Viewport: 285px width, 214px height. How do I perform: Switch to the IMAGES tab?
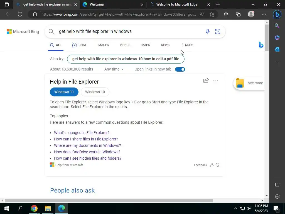coord(103,45)
